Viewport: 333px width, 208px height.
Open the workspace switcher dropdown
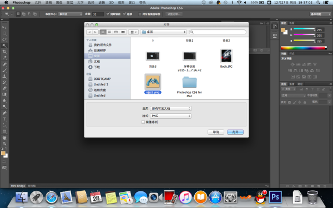(x=320, y=14)
